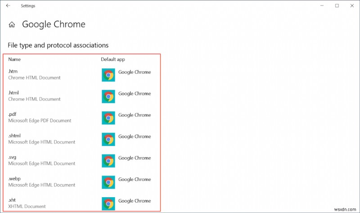The height and width of the screenshot is (213, 360).
Task: Click the Chrome icon for .xht
Action: click(x=108, y=204)
